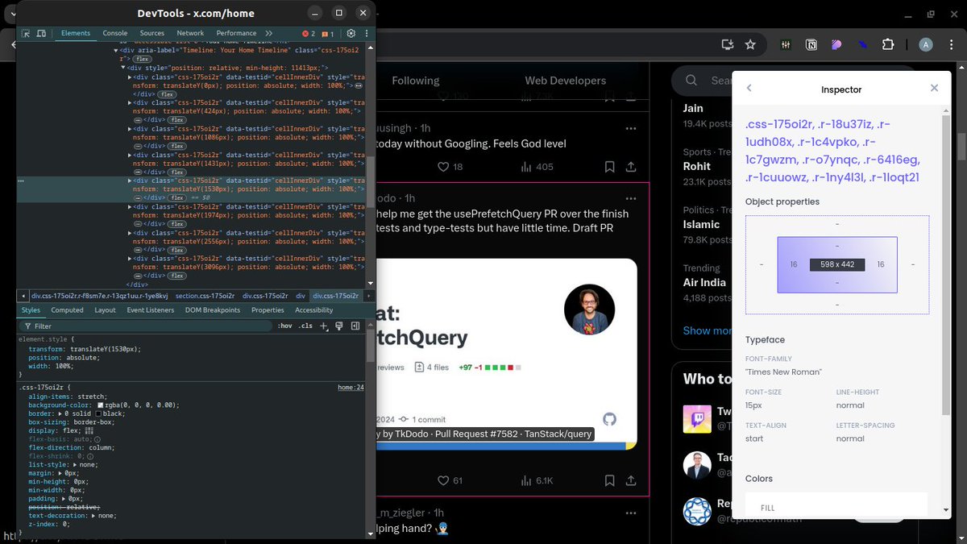
Task: Select the Inspect element tool in DevTools
Action: click(26, 34)
